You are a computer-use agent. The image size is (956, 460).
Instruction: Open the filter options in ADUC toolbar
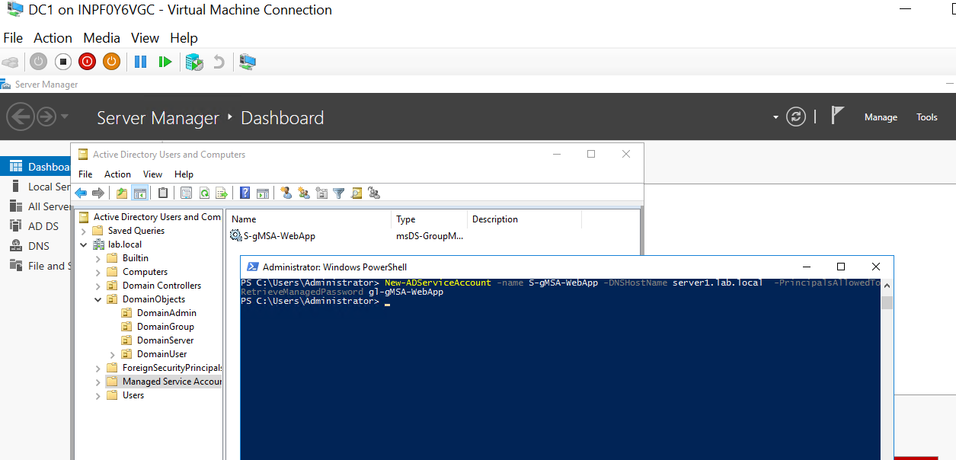[x=338, y=193]
